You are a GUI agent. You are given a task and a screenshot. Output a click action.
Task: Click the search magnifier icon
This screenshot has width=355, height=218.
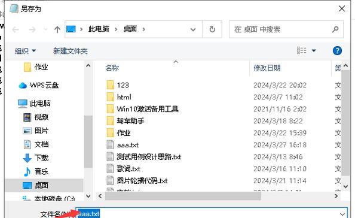tap(335, 29)
